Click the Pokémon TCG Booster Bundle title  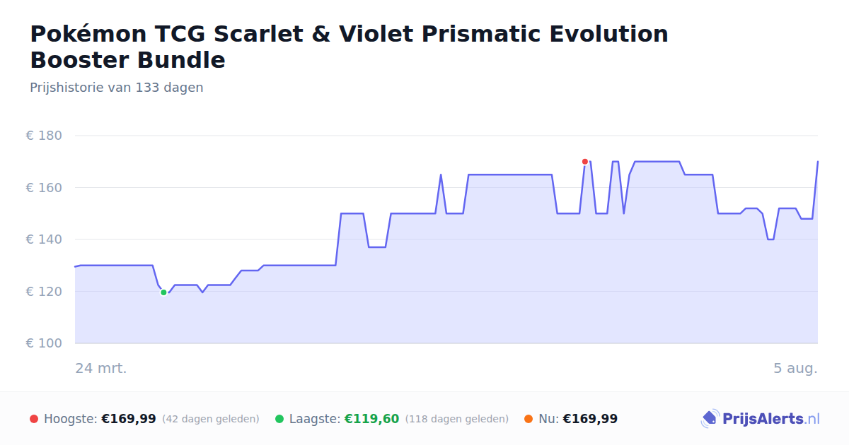pos(349,47)
